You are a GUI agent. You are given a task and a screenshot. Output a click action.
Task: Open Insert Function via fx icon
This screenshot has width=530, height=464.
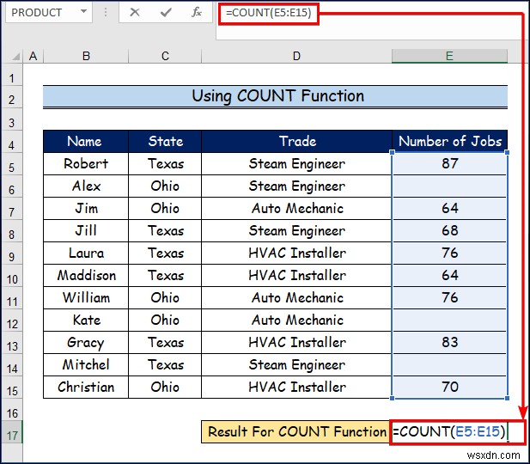point(197,13)
